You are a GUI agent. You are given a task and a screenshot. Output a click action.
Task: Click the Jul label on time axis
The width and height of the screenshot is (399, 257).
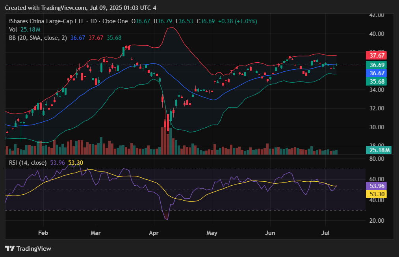[x=325, y=233]
